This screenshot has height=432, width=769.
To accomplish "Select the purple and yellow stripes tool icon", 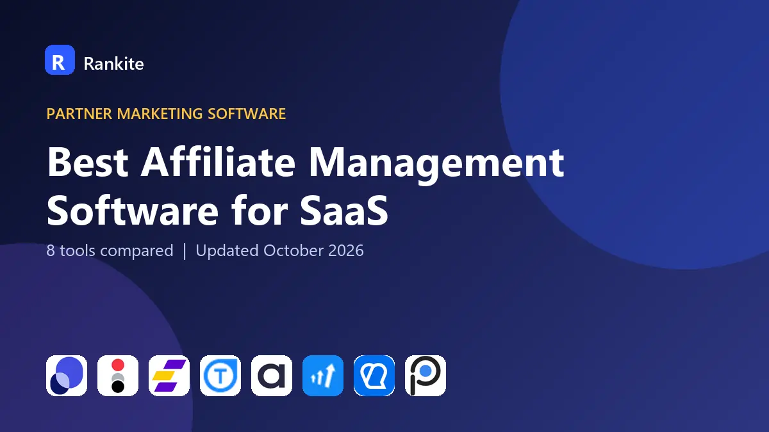I will 169,376.
